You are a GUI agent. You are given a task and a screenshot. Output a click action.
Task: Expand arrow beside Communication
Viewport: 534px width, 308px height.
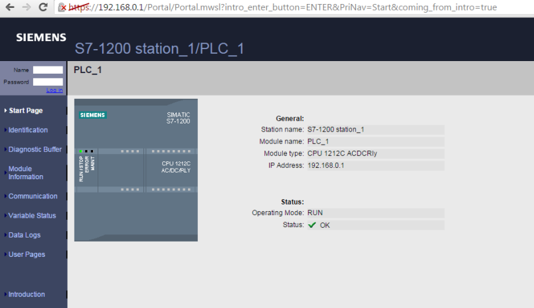point(5,196)
